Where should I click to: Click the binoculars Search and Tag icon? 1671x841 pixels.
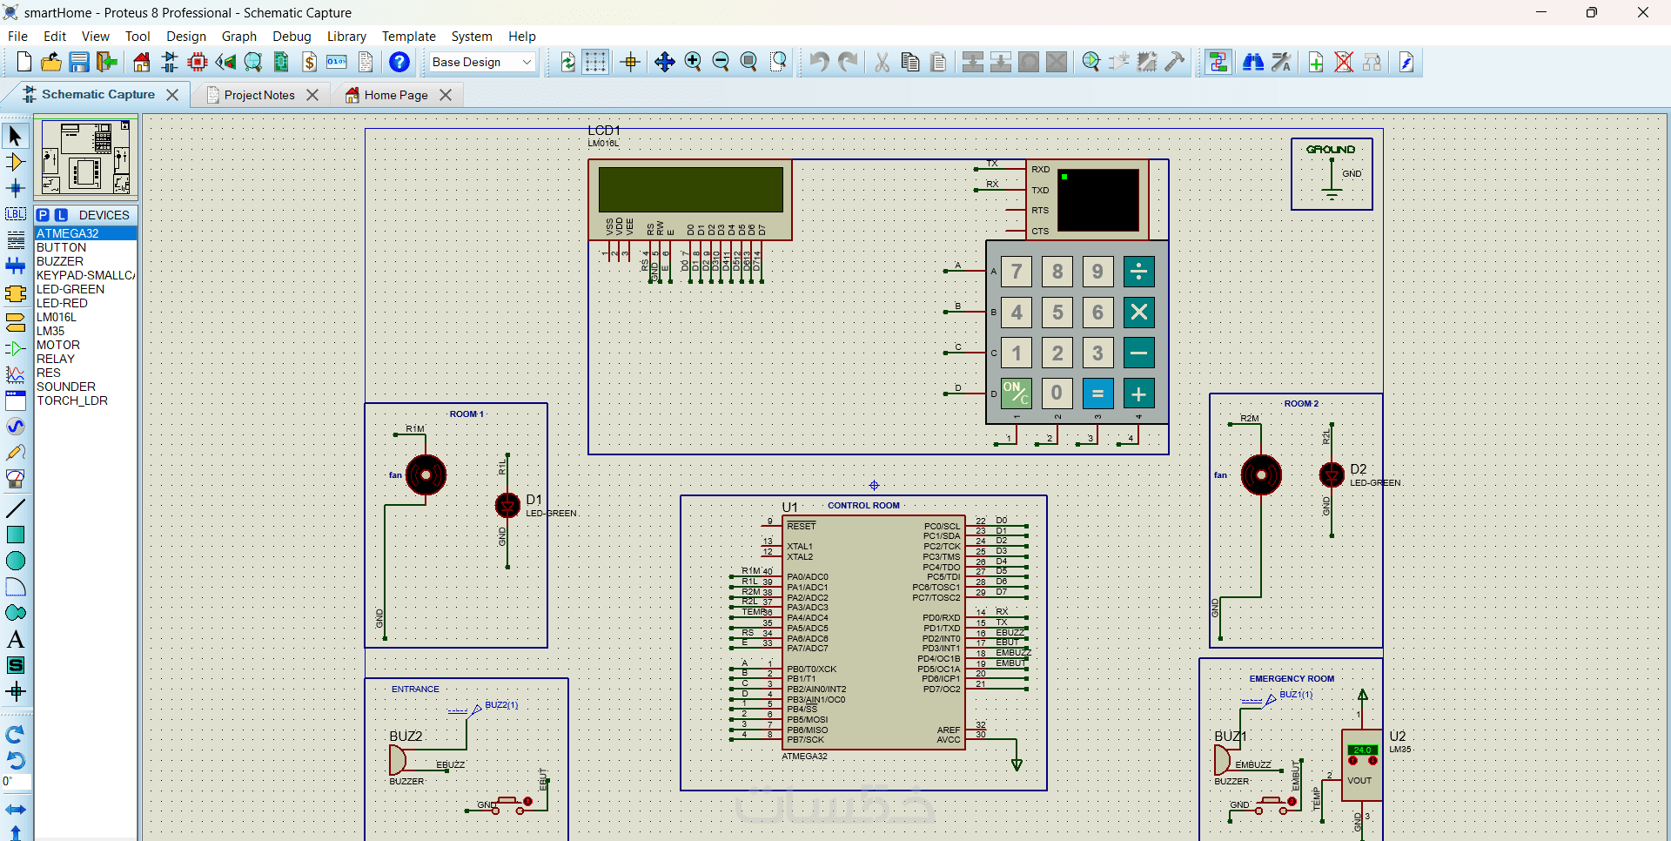coord(1253,62)
